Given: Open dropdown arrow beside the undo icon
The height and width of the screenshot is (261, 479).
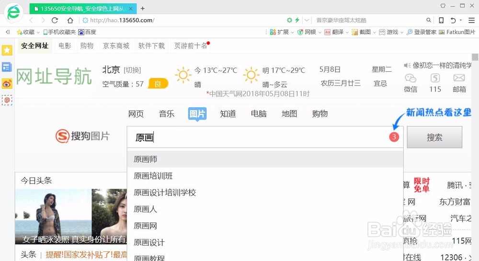Looking at the screenshot, I should coord(461,20).
